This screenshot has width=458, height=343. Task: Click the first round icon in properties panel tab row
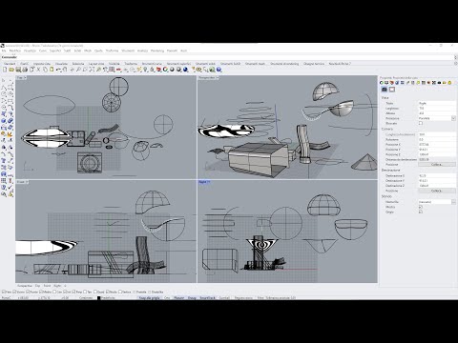click(382, 83)
